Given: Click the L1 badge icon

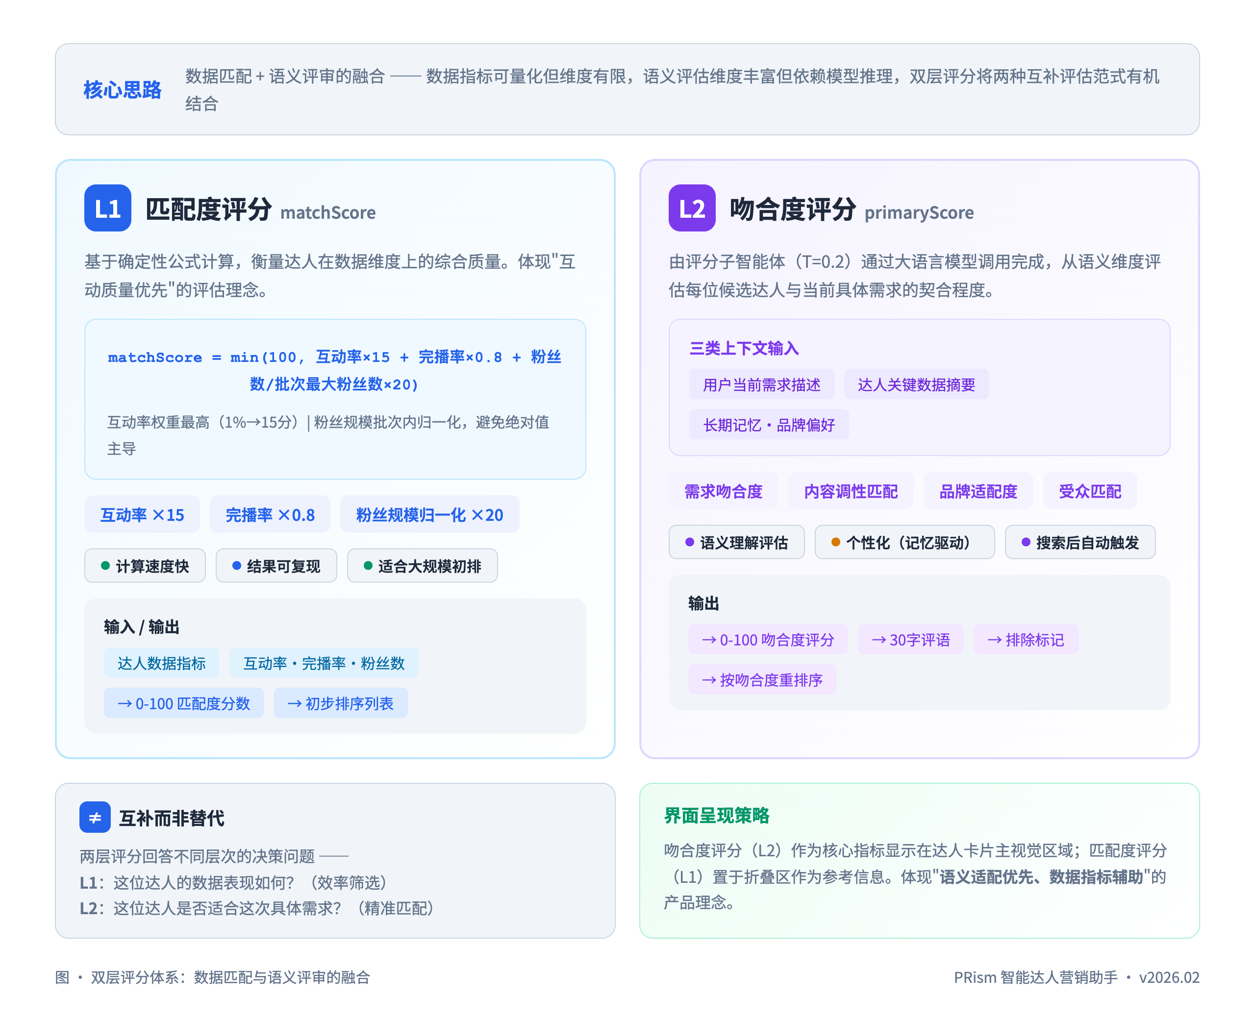Looking at the screenshot, I should tap(109, 208).
